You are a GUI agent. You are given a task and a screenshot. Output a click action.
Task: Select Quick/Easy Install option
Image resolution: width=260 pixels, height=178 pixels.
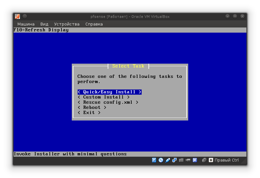point(110,92)
